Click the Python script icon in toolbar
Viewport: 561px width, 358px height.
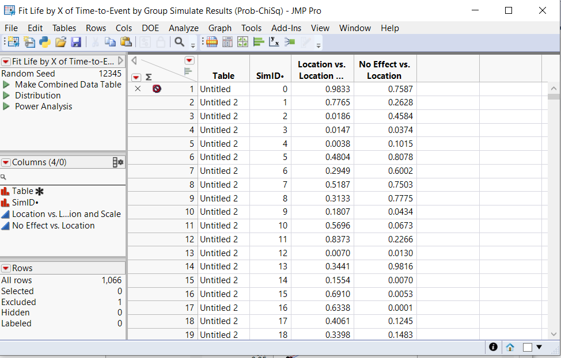pyautogui.click(x=45, y=42)
